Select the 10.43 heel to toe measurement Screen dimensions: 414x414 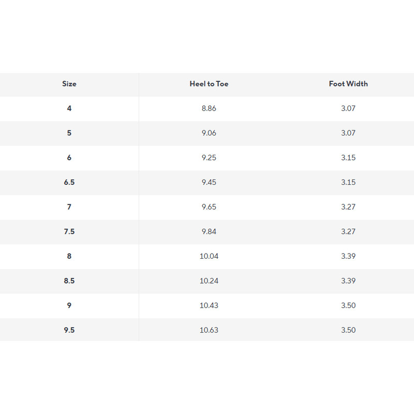[x=209, y=305]
